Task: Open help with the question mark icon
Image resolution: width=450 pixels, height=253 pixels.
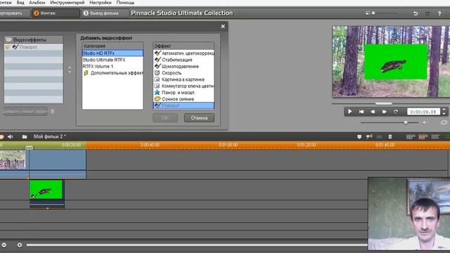Action: click(x=439, y=13)
